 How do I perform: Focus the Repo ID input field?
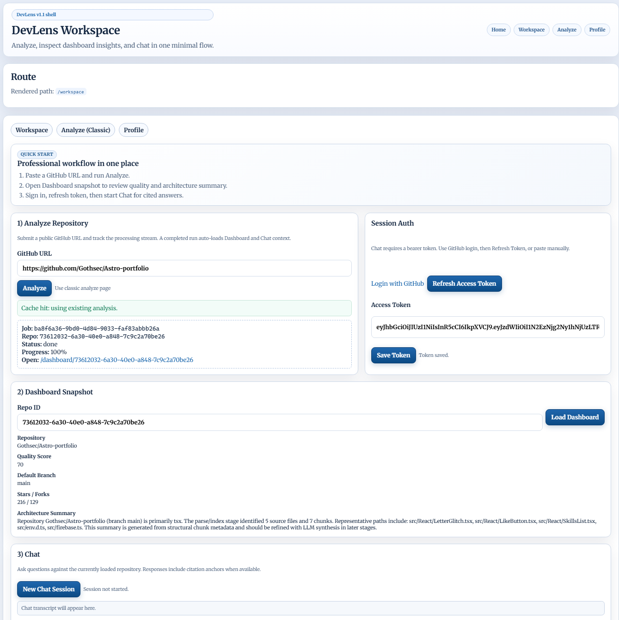tap(280, 422)
